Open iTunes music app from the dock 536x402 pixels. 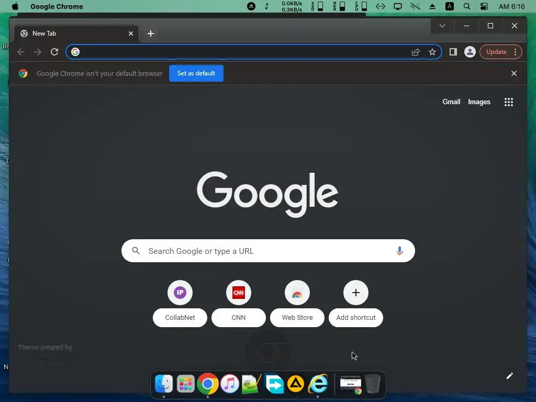tap(229, 384)
